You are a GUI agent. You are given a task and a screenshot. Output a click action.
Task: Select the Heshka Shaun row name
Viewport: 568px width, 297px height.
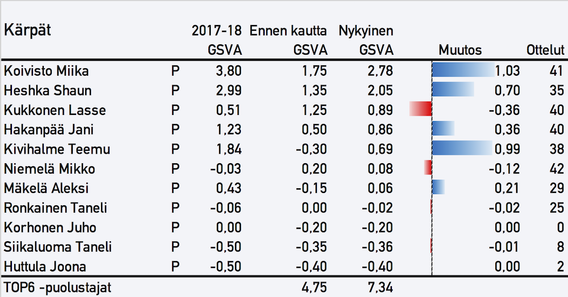pos(47,90)
